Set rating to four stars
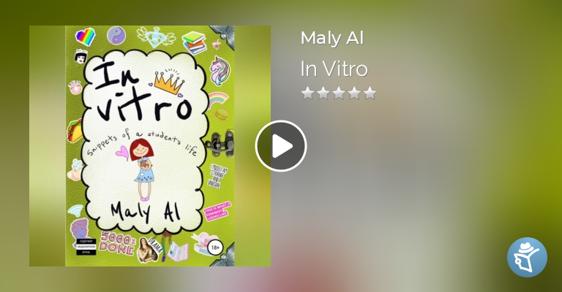 [354, 93]
